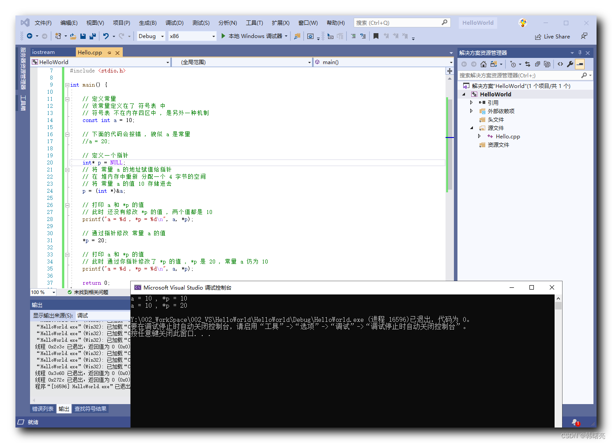Open the 编辑(E) menu
The height and width of the screenshot is (443, 612).
pyautogui.click(x=69, y=23)
